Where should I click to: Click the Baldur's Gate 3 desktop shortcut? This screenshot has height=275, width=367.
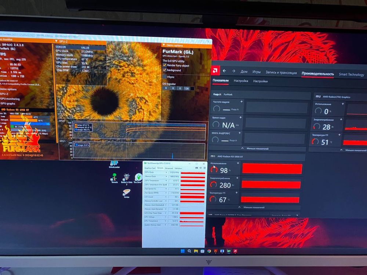[127, 179]
